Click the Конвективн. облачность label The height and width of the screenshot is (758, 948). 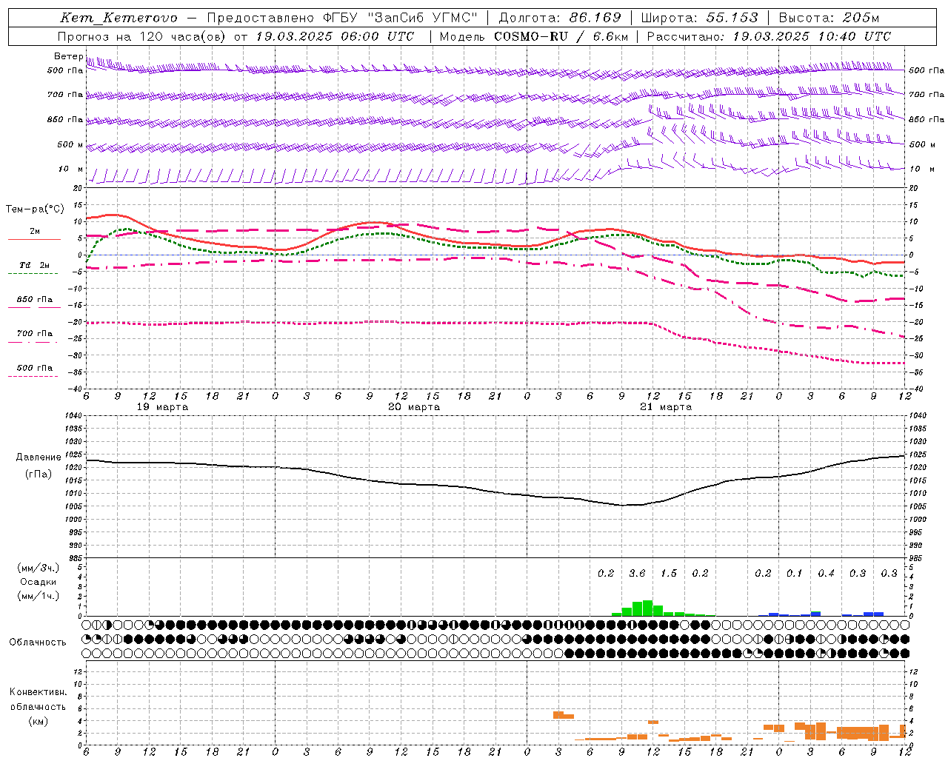pyautogui.click(x=38, y=700)
